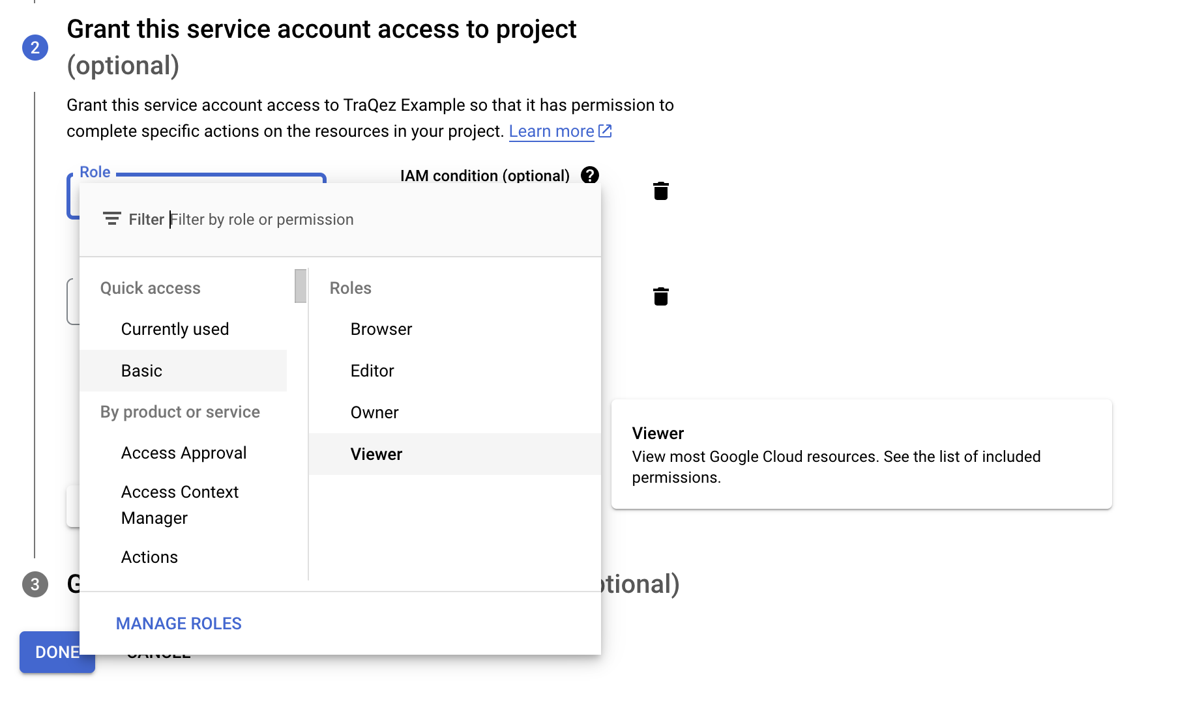Click the step 3 number badge

click(x=35, y=584)
